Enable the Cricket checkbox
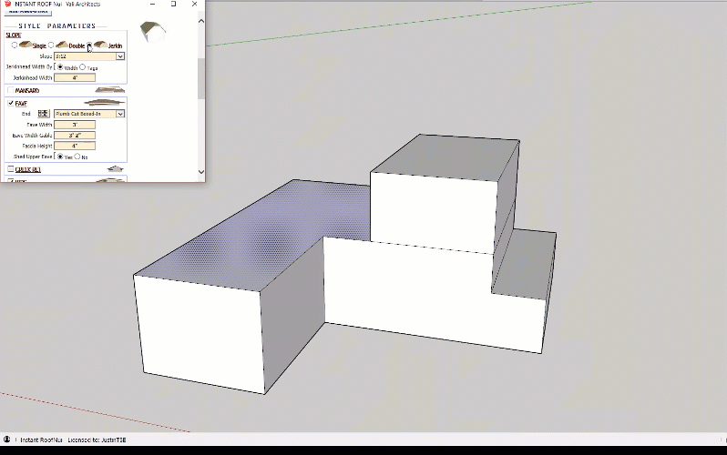 coord(10,169)
